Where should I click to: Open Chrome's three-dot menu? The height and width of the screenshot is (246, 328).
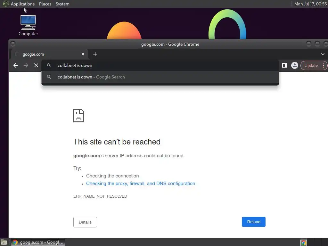[x=324, y=65]
